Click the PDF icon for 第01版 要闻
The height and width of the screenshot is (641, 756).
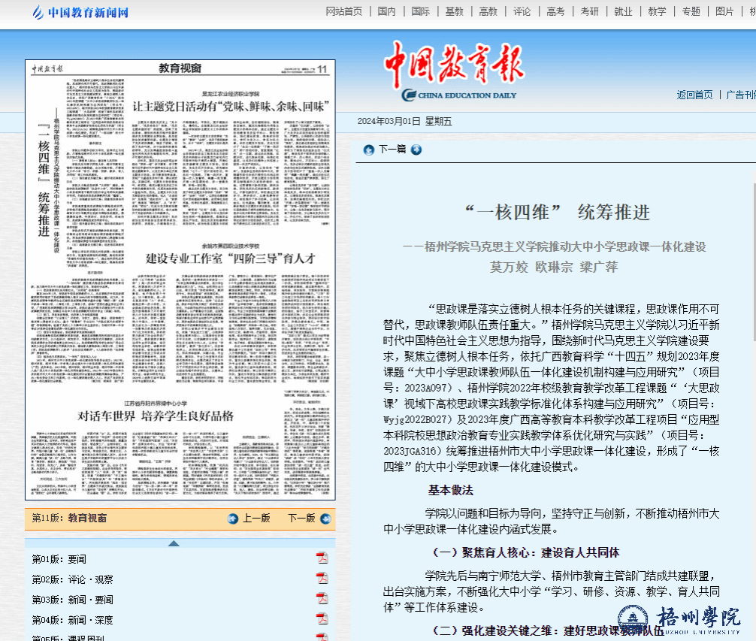(x=322, y=558)
